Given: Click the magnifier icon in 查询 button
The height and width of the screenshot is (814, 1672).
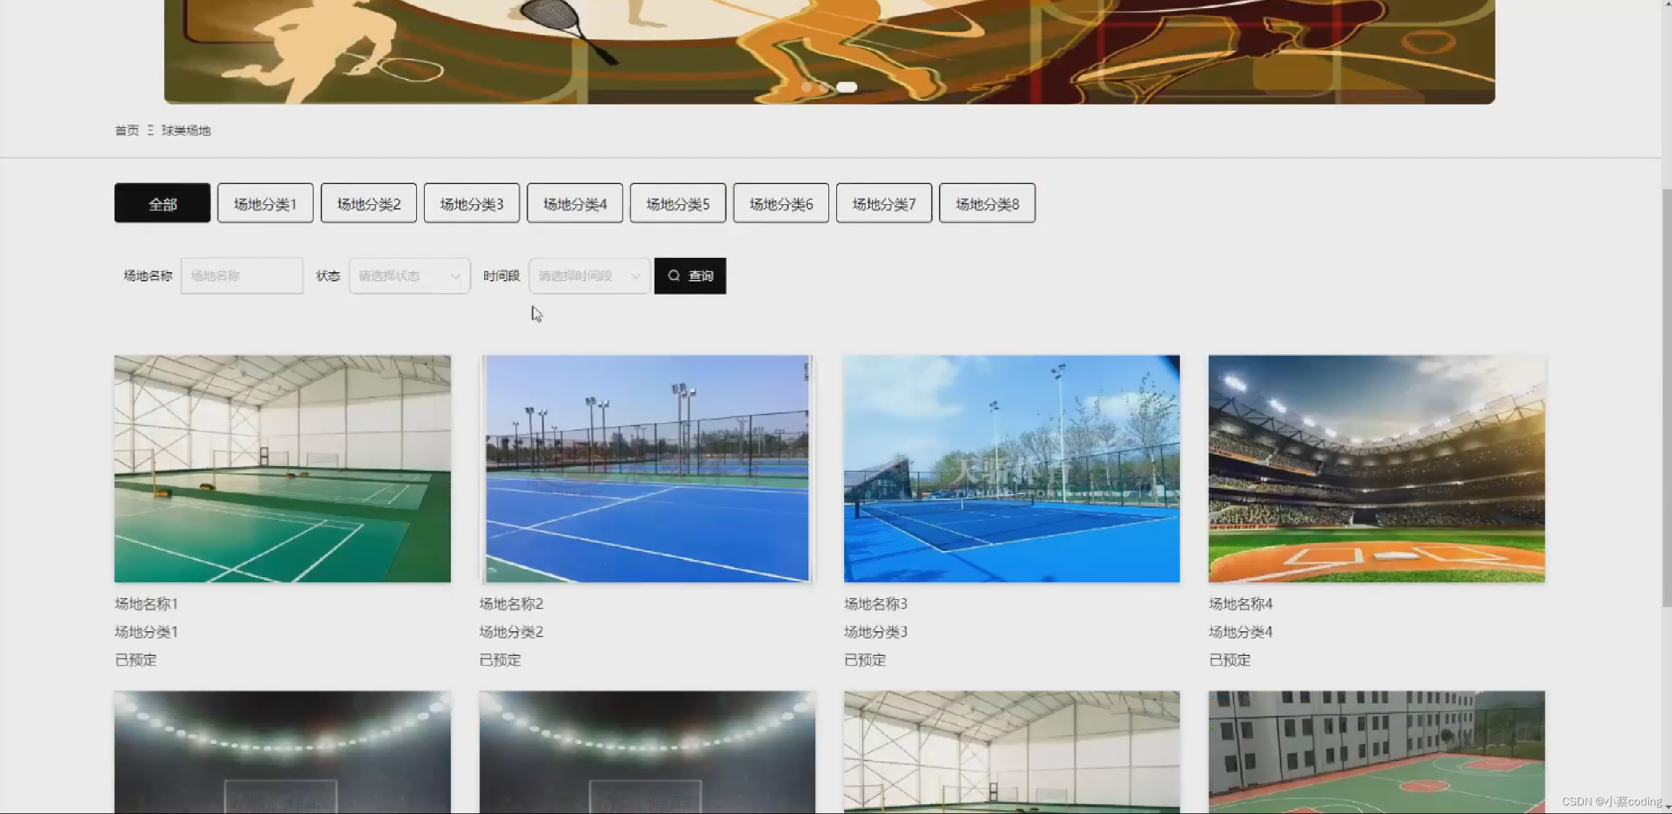Looking at the screenshot, I should (674, 276).
